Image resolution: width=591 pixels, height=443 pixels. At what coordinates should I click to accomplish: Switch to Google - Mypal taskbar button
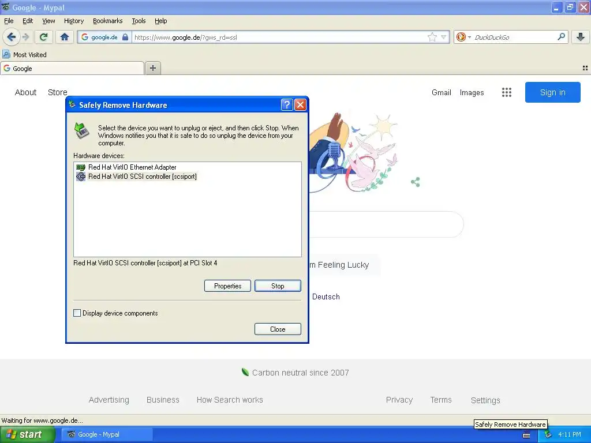[107, 434]
